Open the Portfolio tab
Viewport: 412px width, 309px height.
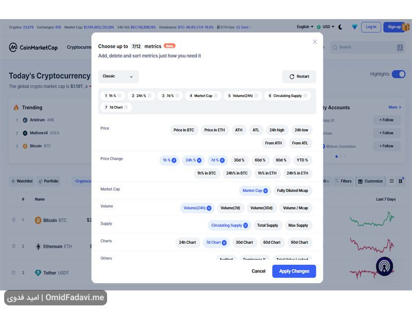click(48, 181)
